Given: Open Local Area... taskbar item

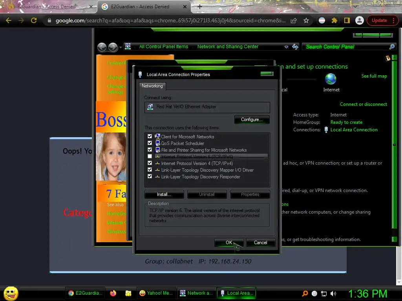Looking at the screenshot, I should point(237,293).
